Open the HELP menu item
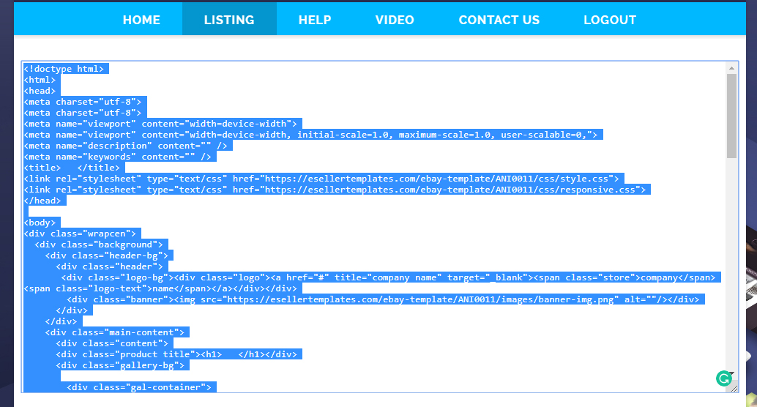757x407 pixels. (x=315, y=20)
